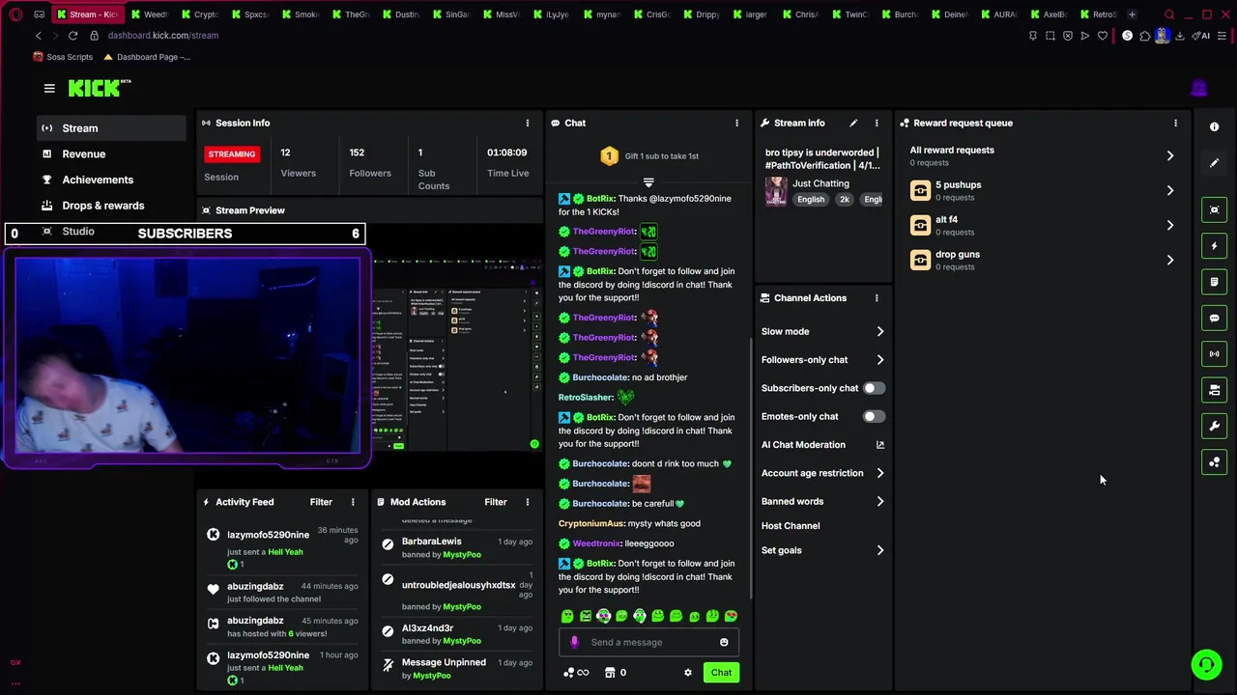The image size is (1237, 695).
Task: Open Activity Feed Filter dropdown
Action: 321,502
